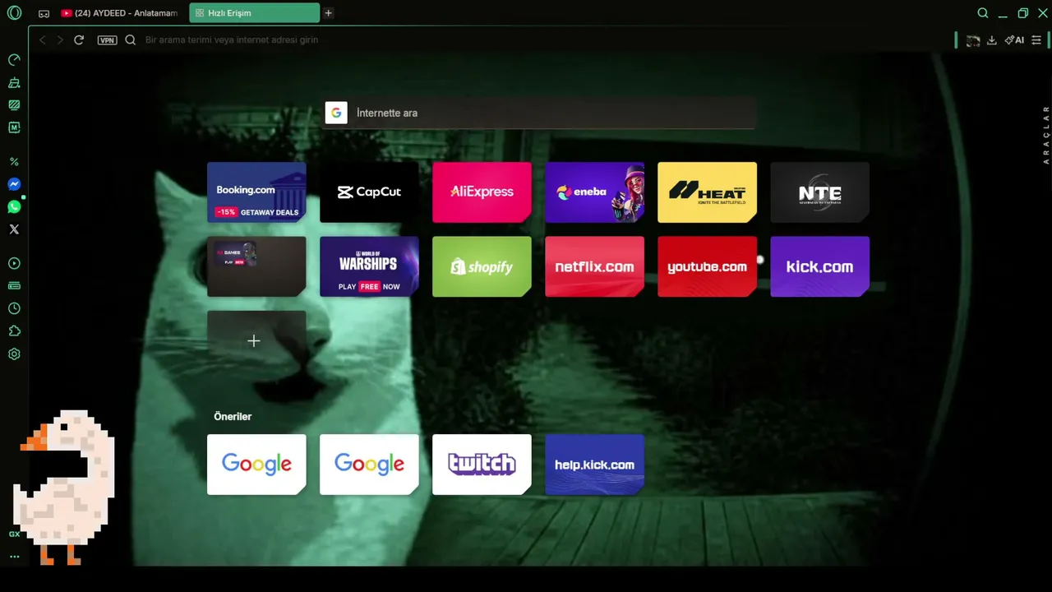
Task: Open the wallet card icon in sidebar
Action: click(x=14, y=286)
